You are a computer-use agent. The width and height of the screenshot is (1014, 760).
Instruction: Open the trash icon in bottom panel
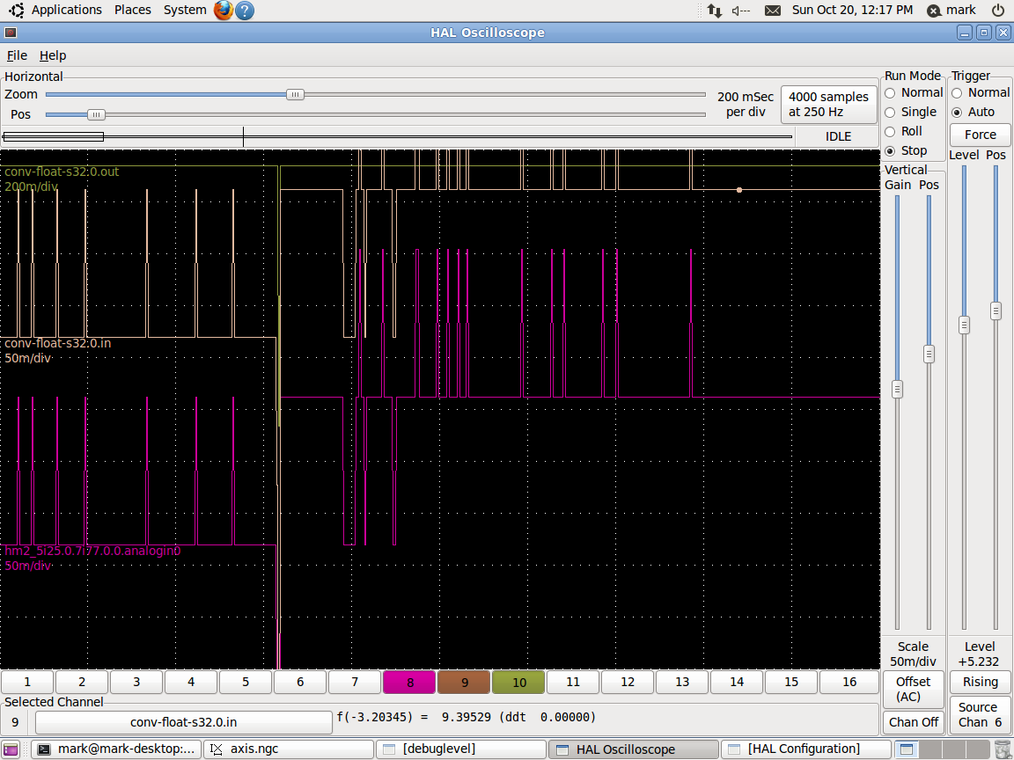pyautogui.click(x=1003, y=749)
